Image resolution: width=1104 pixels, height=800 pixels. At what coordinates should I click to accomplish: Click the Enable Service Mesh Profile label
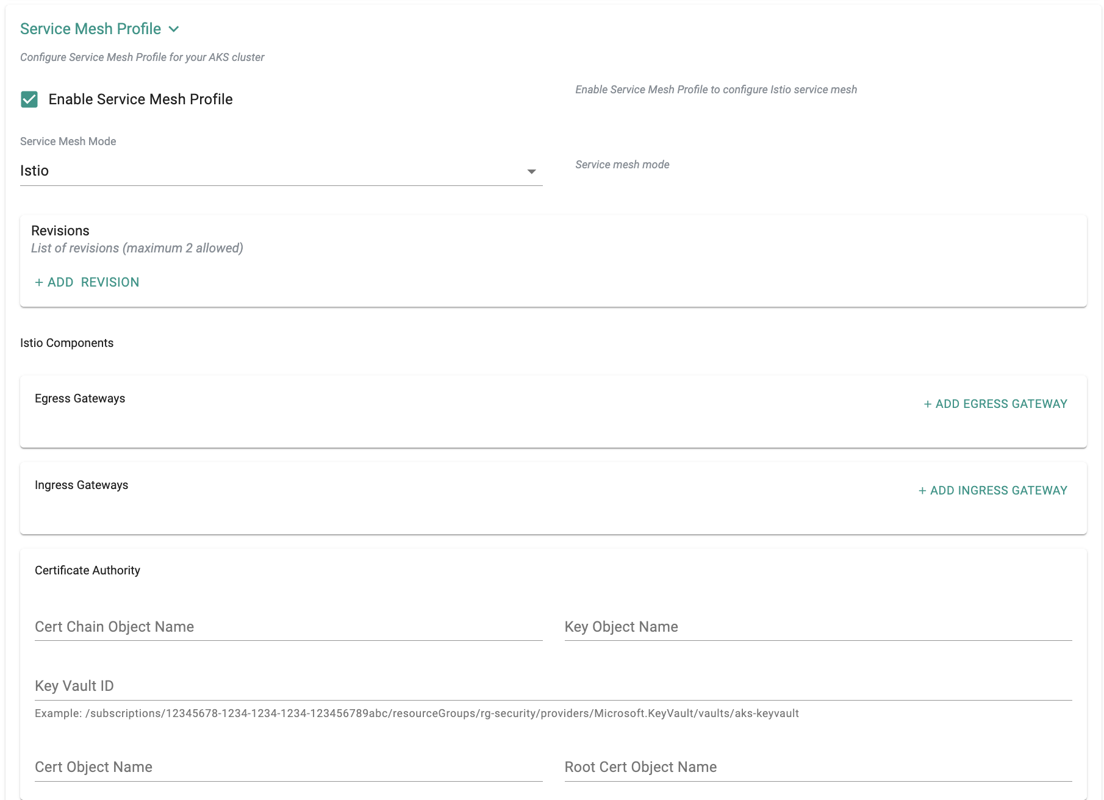[x=140, y=99]
